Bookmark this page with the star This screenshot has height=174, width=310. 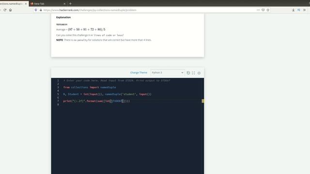pos(268,10)
